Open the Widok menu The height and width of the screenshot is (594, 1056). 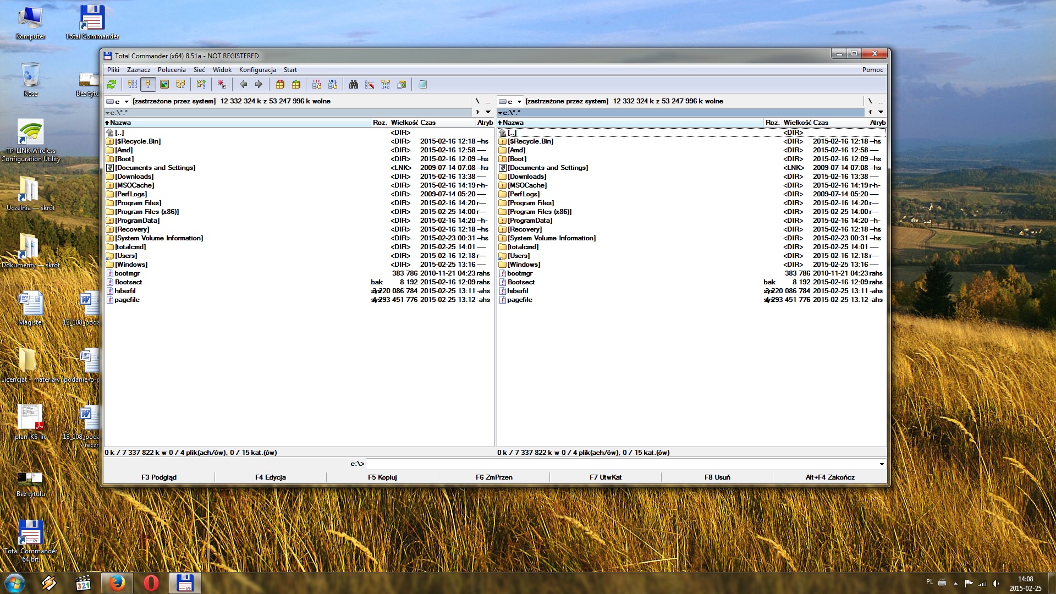pos(222,70)
